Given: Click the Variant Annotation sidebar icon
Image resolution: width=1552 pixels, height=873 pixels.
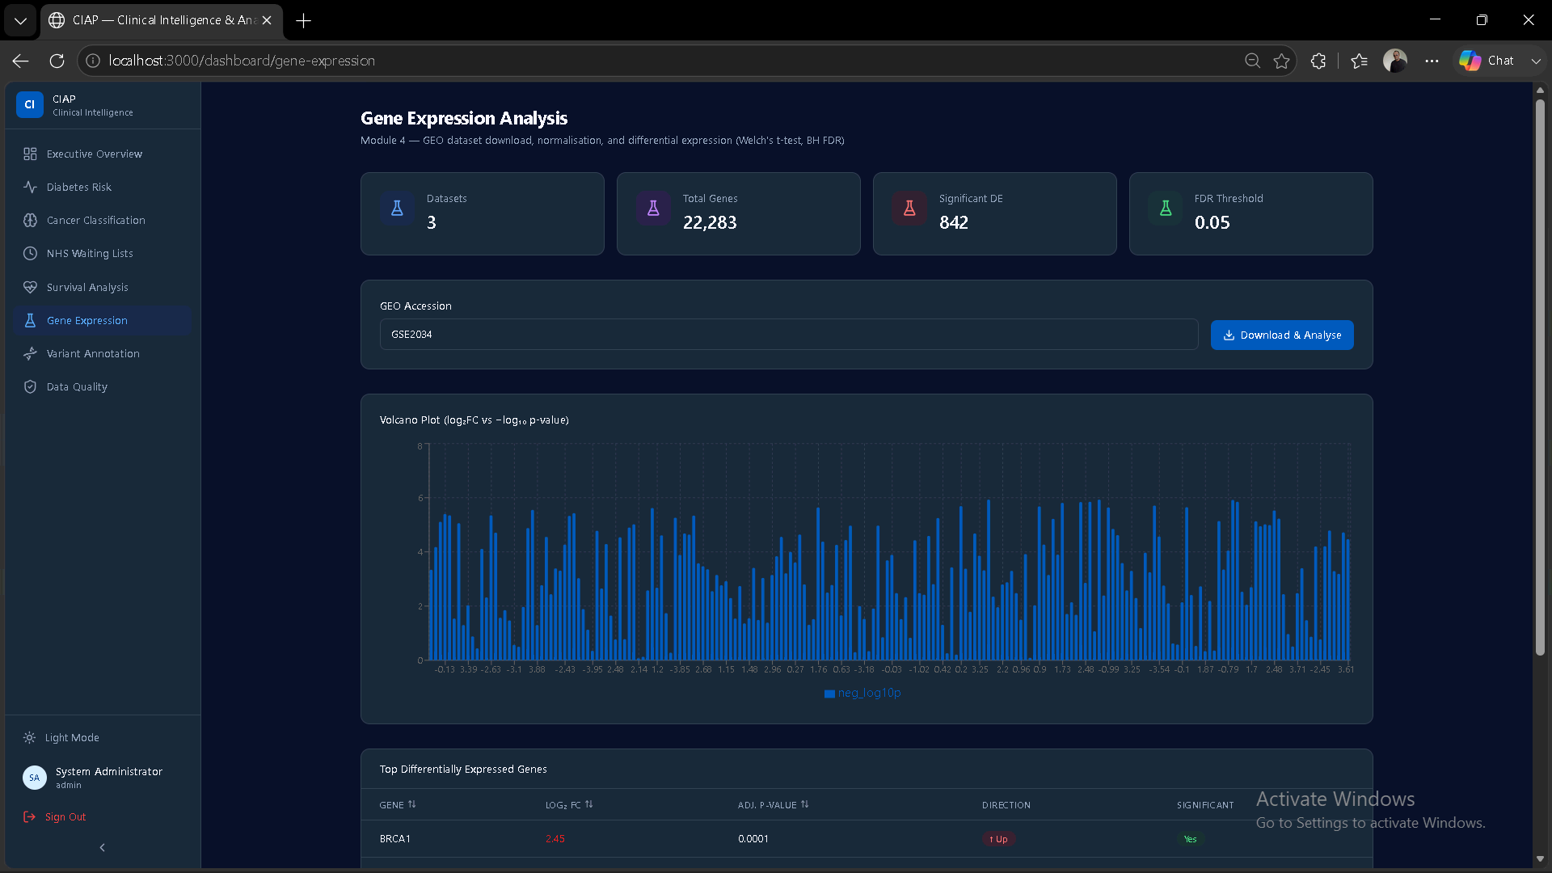Looking at the screenshot, I should pos(30,353).
